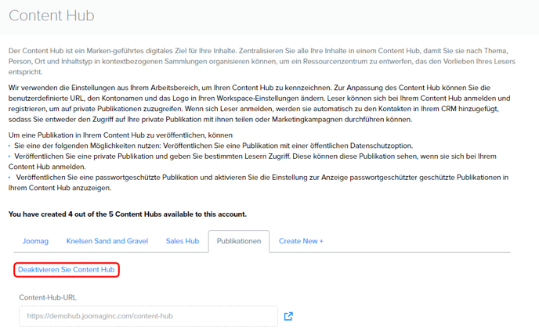Create a new Content Hub via Create New +
539x331 pixels.
301,241
